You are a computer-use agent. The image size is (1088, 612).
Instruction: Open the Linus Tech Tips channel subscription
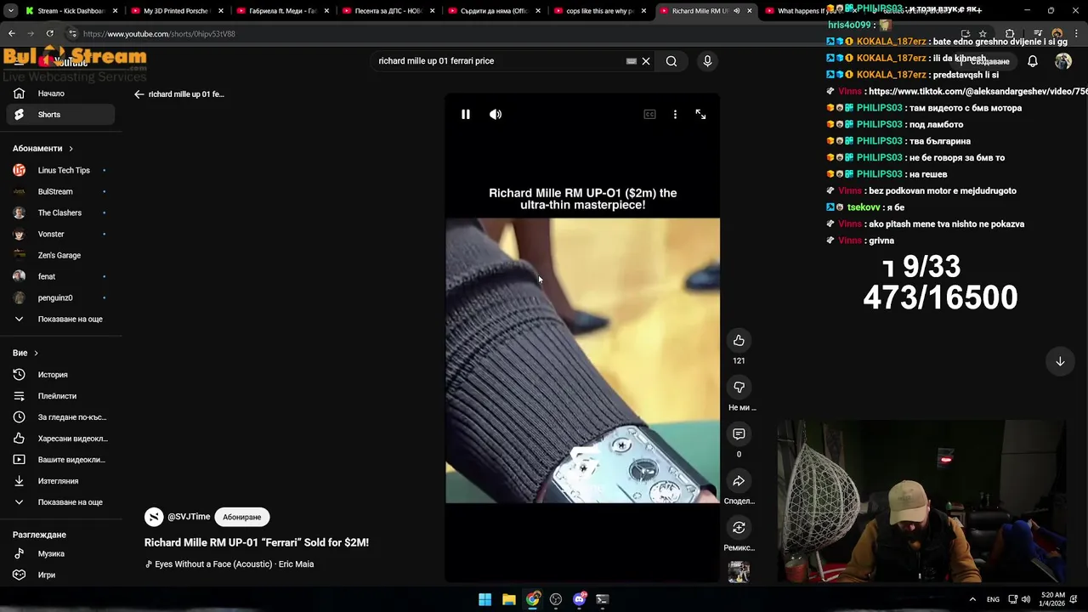[x=59, y=170]
